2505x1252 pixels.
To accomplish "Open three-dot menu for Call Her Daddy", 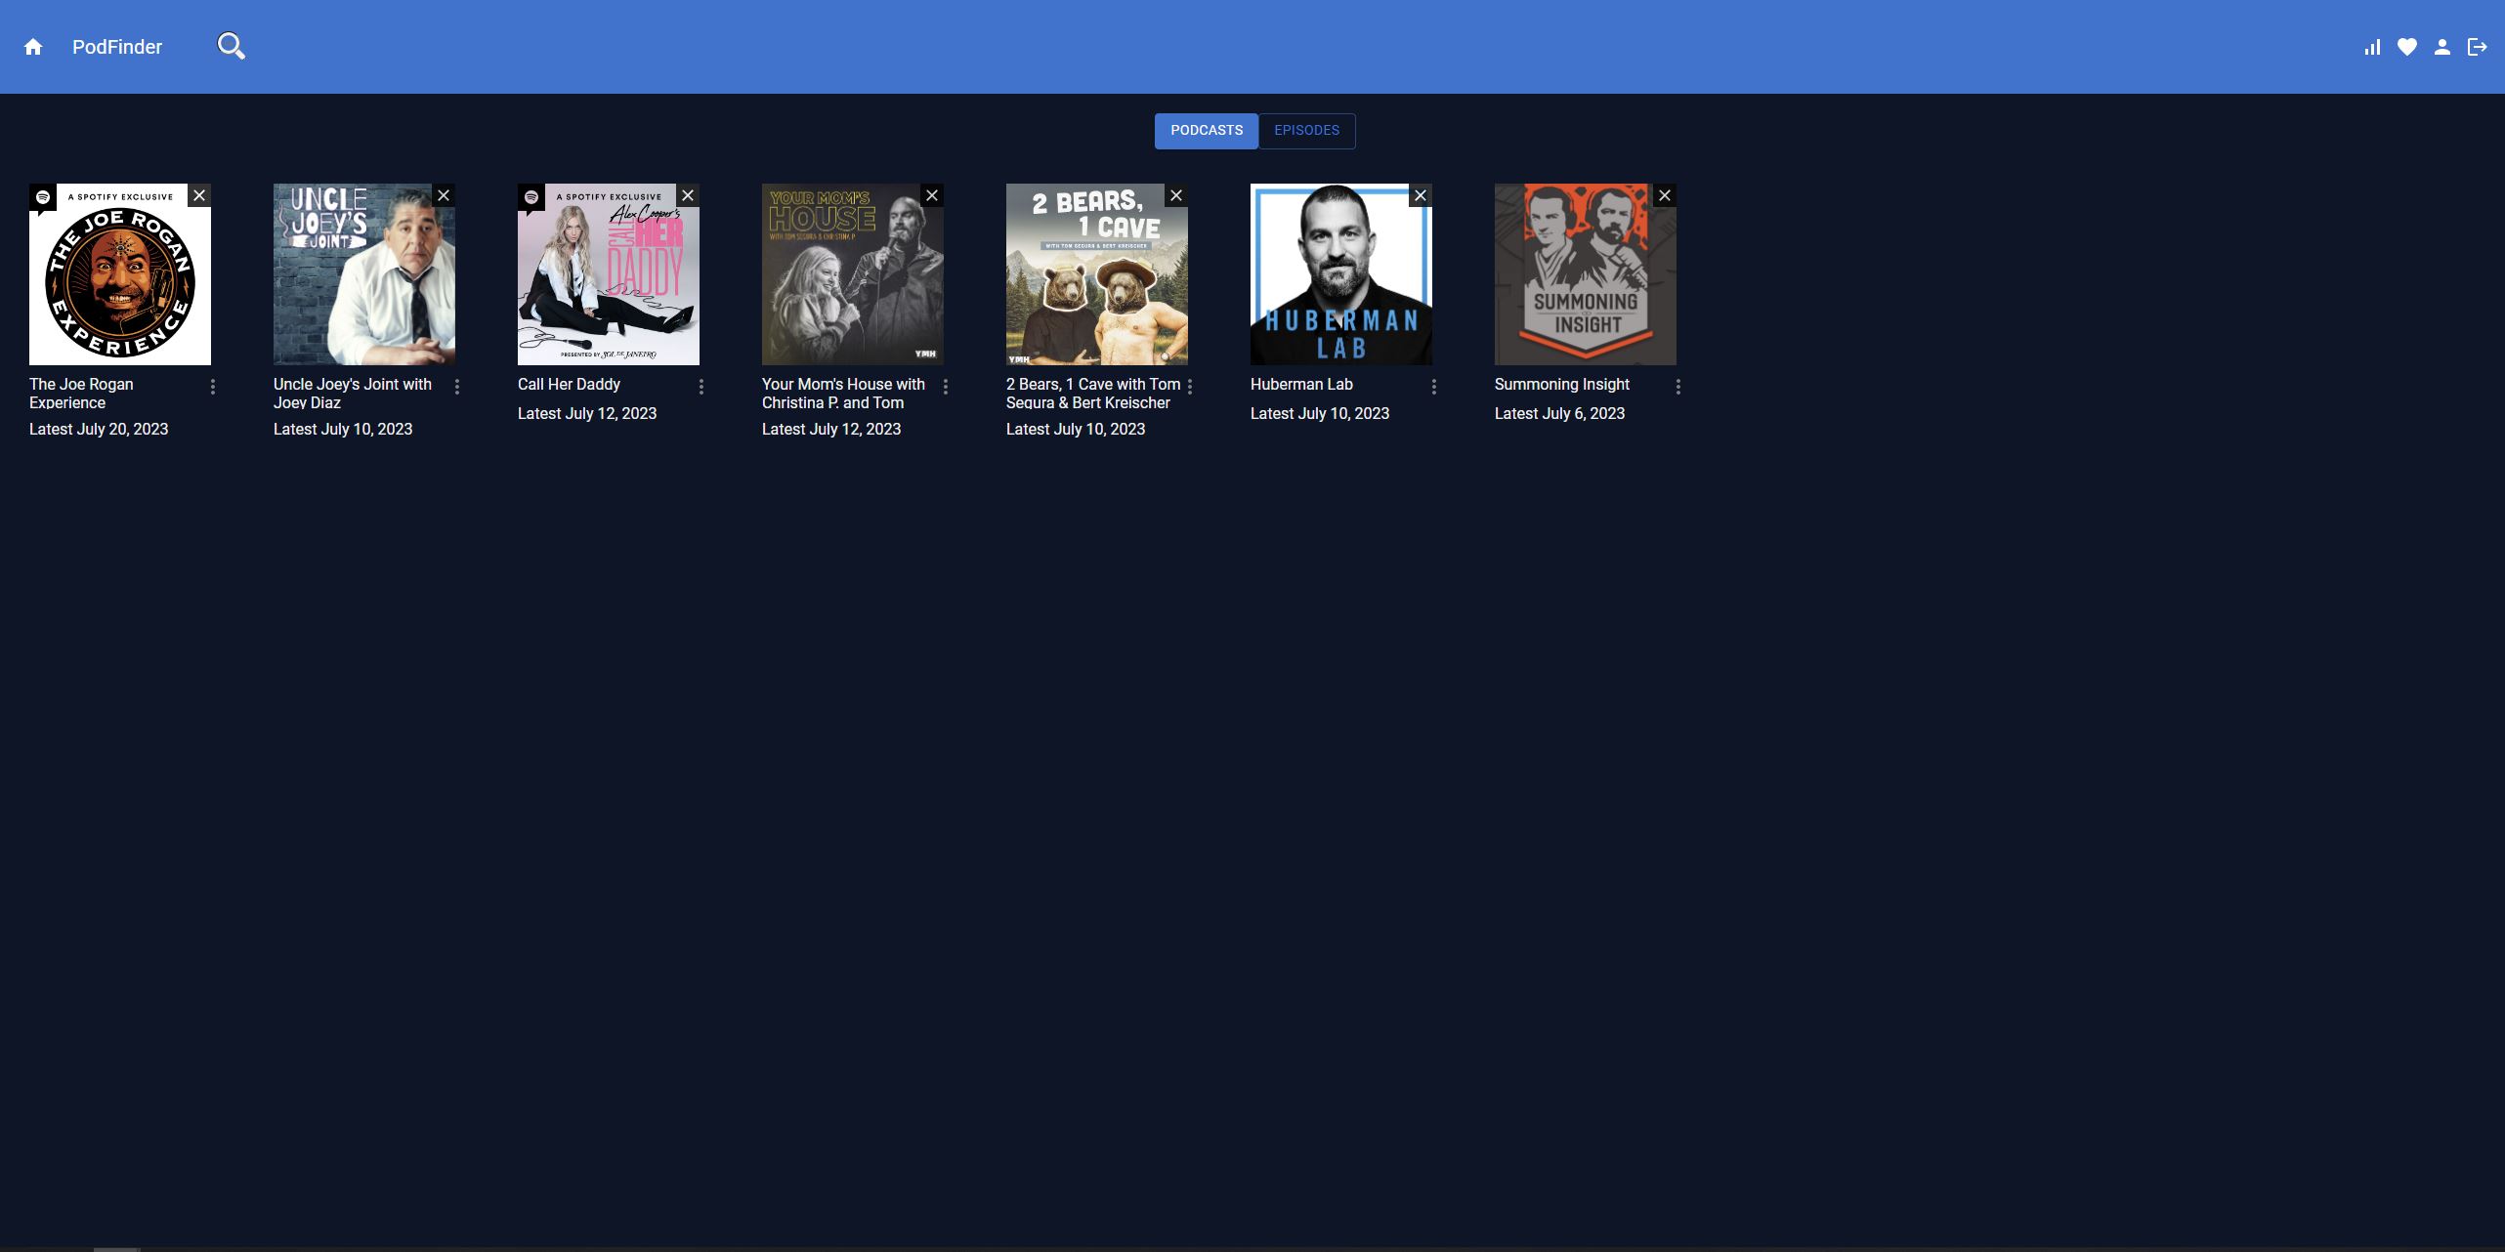I will [701, 387].
